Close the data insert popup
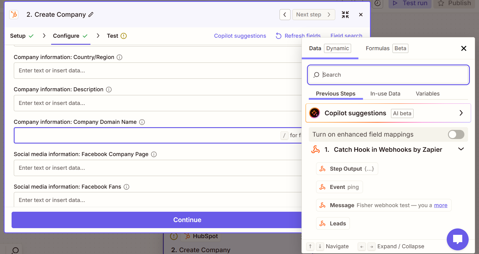Image resolution: width=479 pixels, height=254 pixels. 464,48
